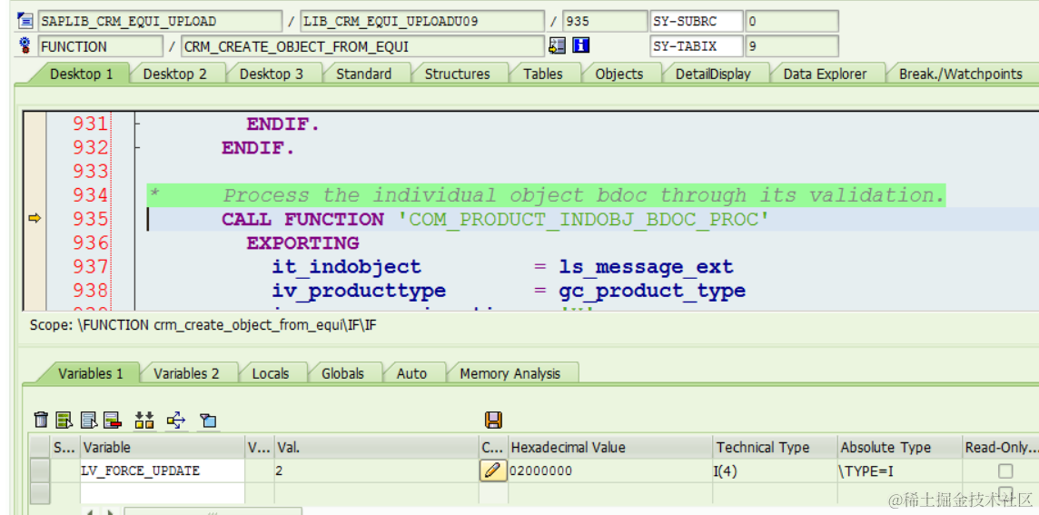Select the Variables 1 tab

(91, 373)
